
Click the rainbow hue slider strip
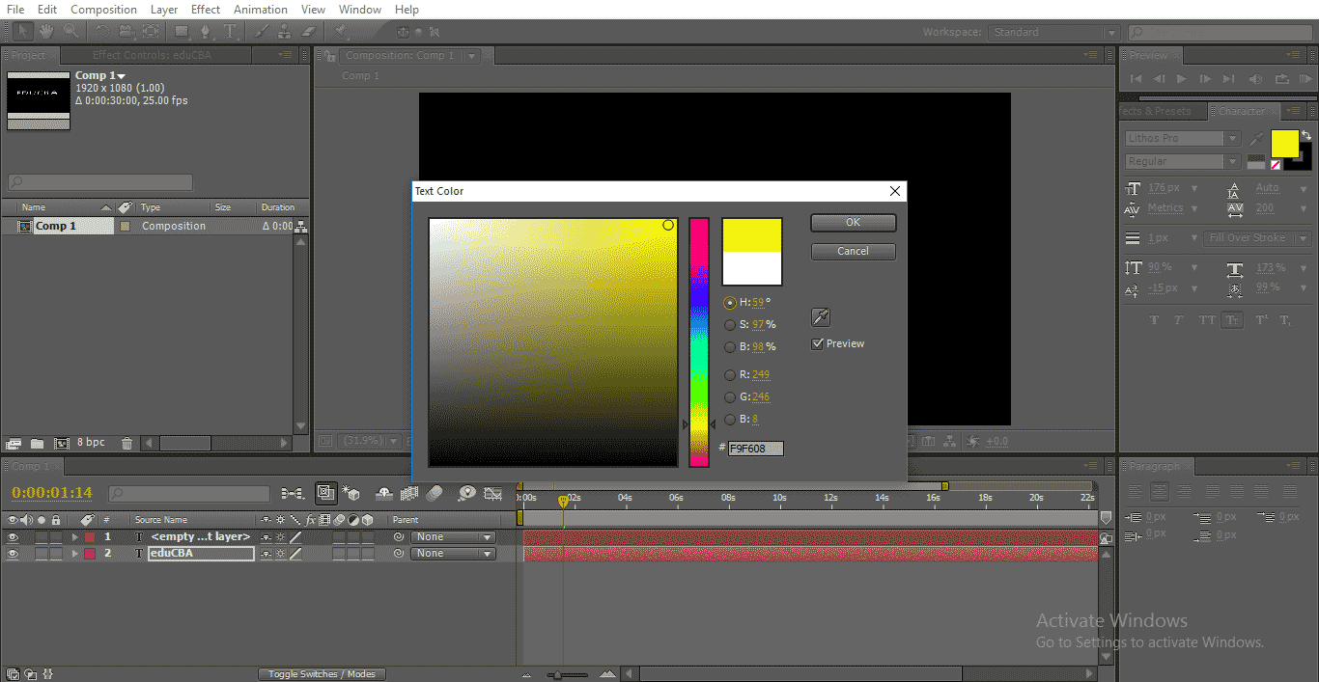(x=698, y=341)
